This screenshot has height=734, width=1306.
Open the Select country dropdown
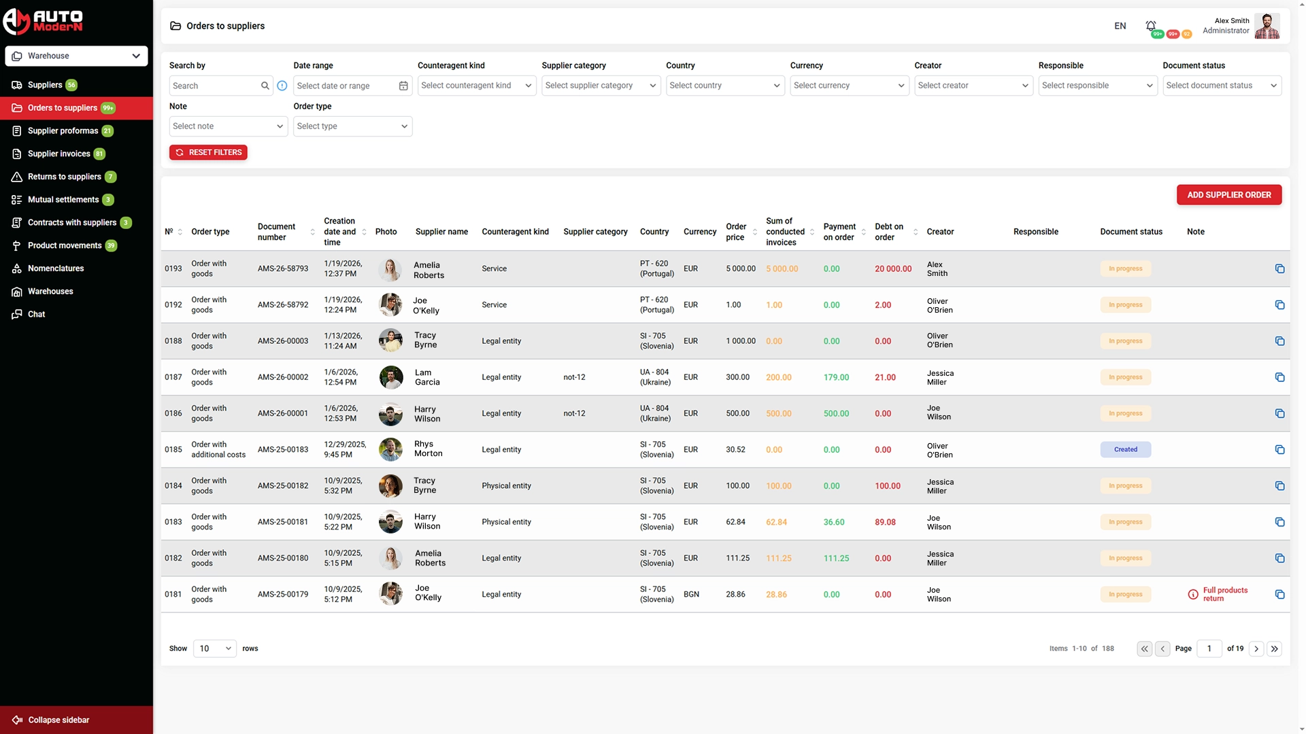click(x=724, y=86)
